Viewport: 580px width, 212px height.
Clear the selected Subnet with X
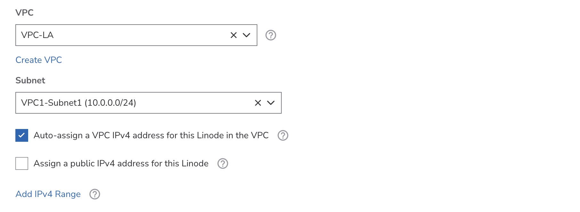(x=258, y=103)
